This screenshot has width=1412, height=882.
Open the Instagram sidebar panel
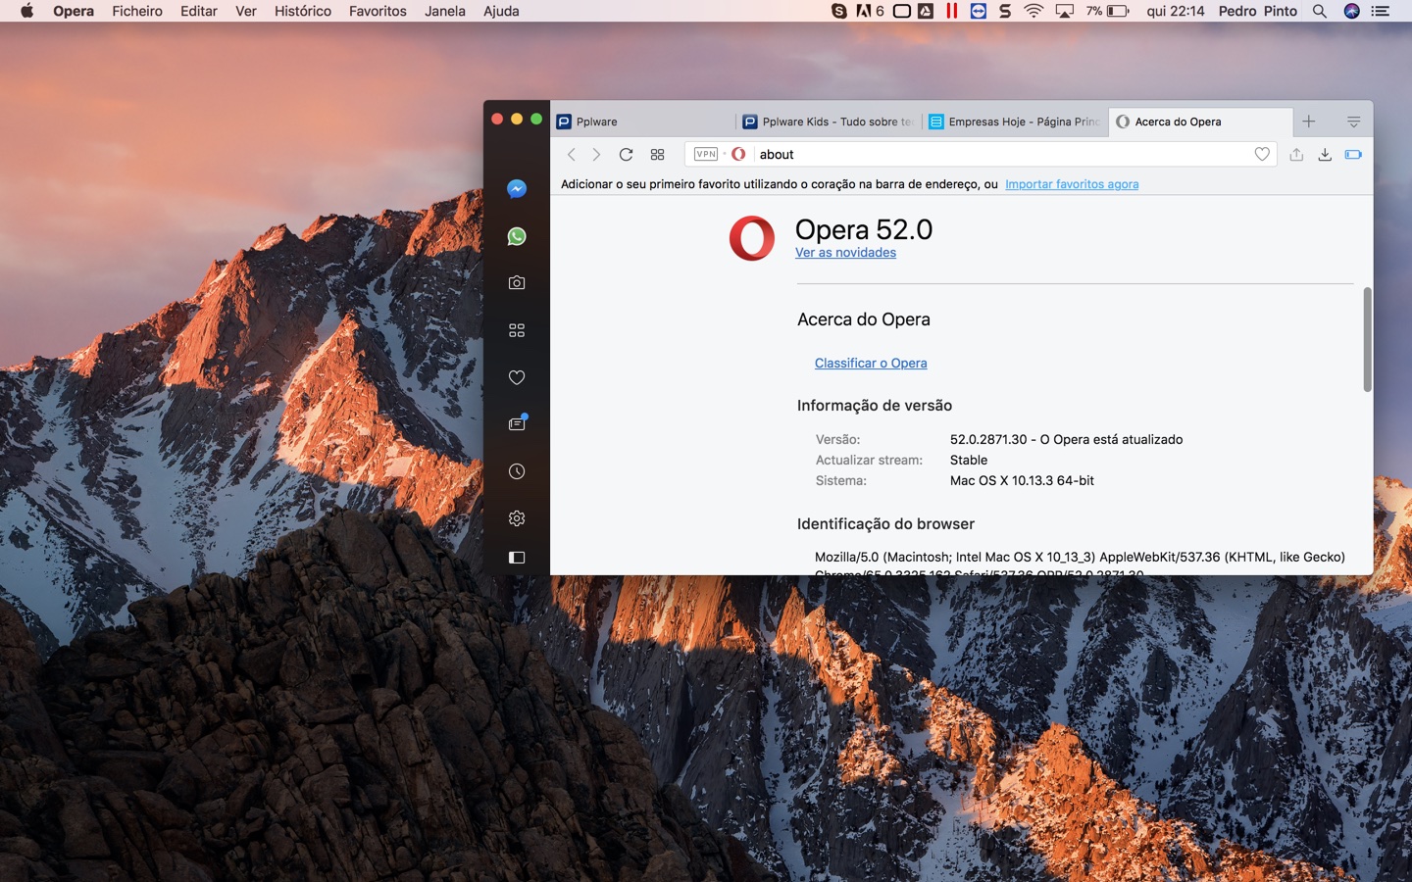click(x=516, y=282)
